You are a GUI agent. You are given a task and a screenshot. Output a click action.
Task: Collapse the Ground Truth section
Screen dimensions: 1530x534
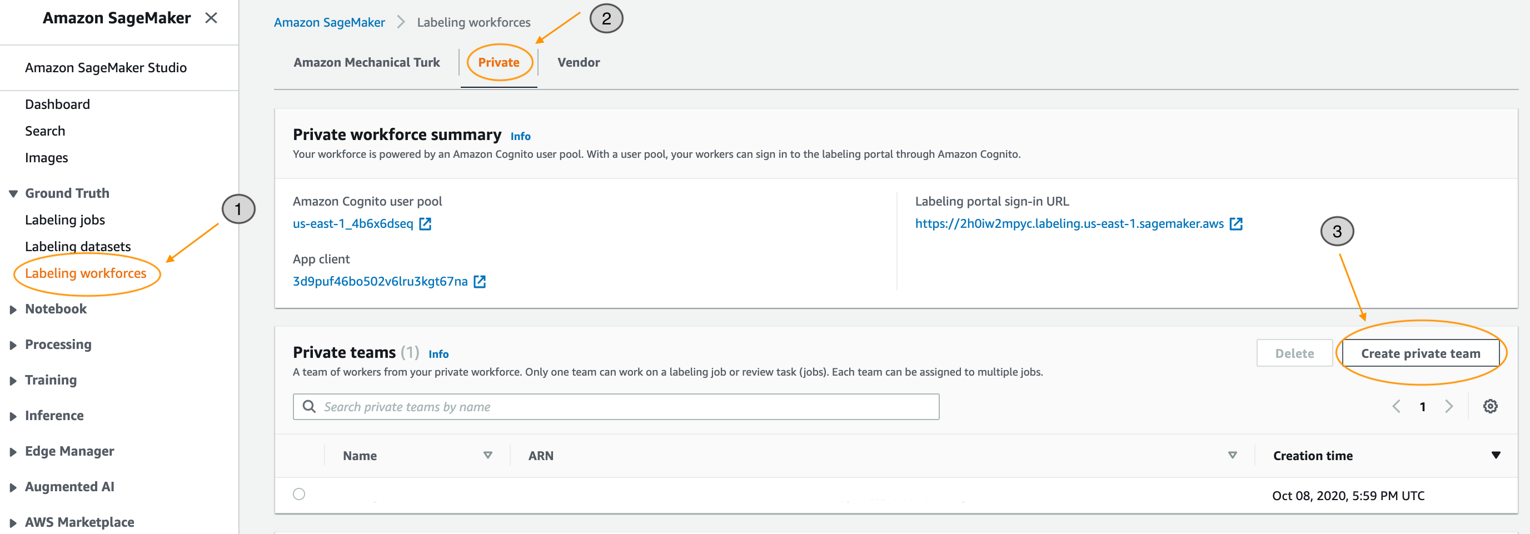13,193
